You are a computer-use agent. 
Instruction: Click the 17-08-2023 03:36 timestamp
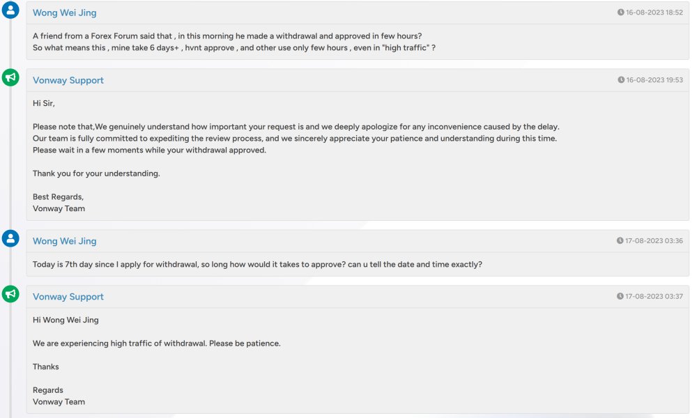654,241
